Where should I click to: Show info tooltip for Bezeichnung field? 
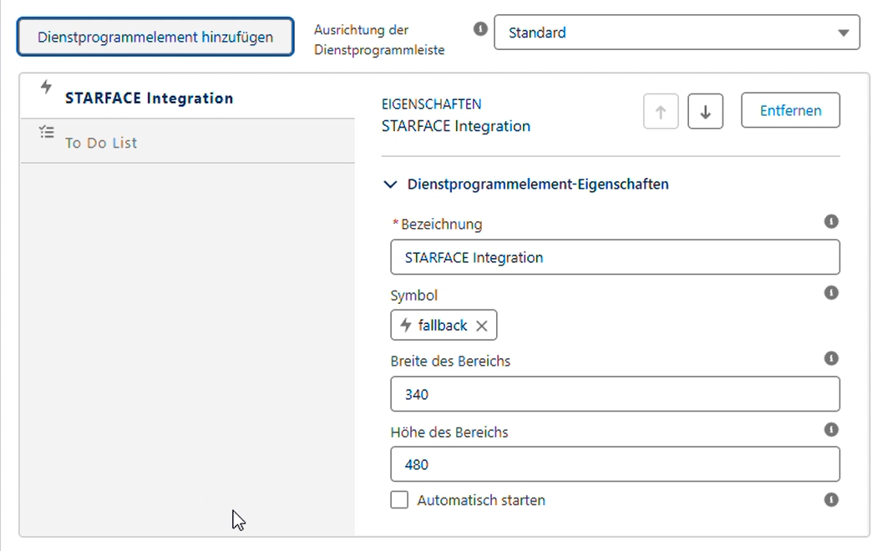[831, 221]
